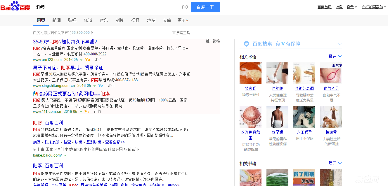
Task: Open dropdown arrow beside www.are123.com
Action: click(x=81, y=60)
